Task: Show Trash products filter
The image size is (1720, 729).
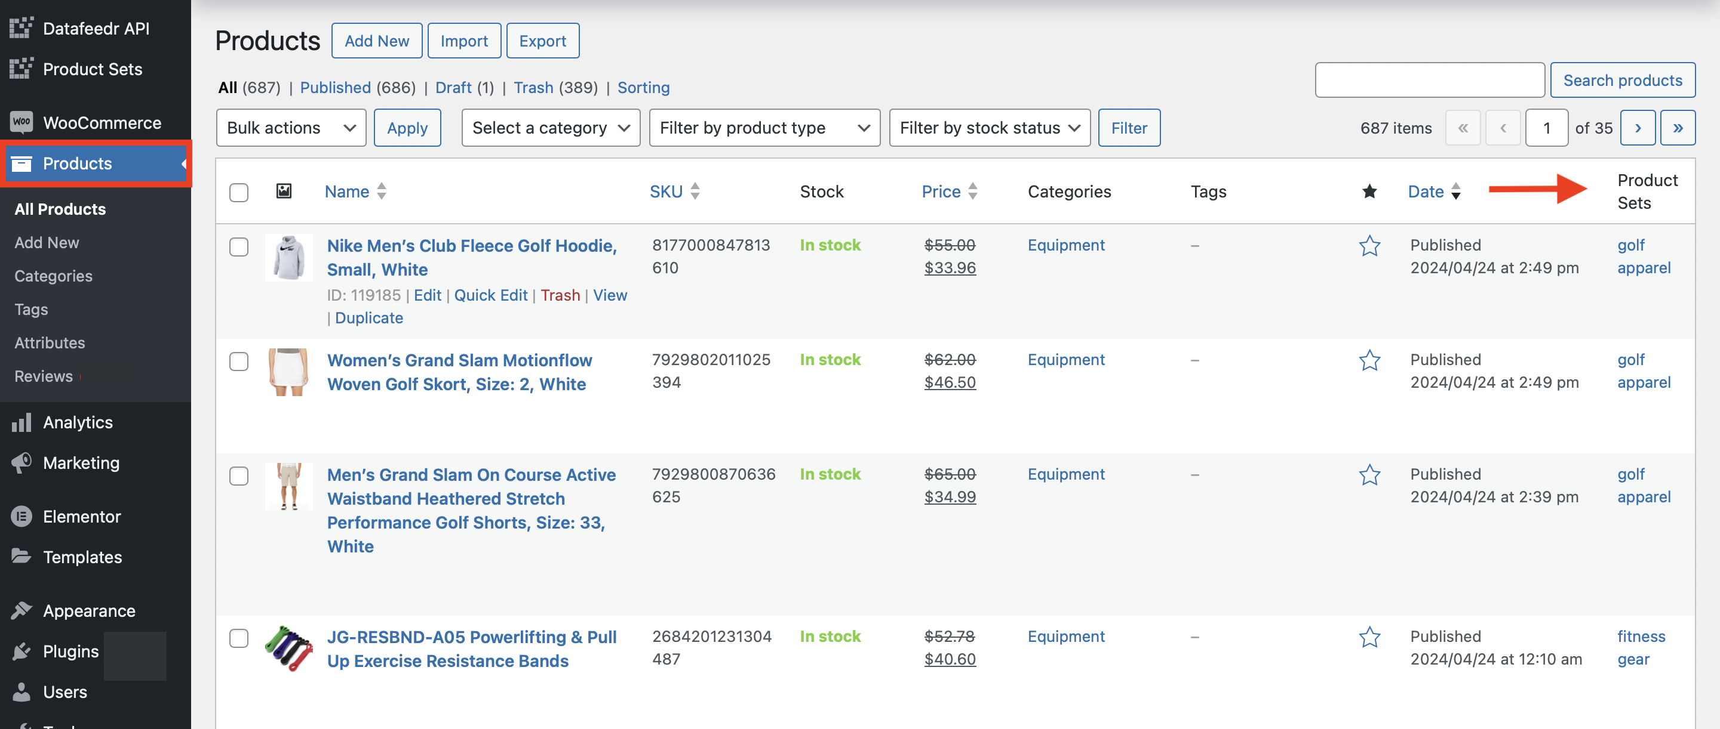Action: (x=533, y=87)
